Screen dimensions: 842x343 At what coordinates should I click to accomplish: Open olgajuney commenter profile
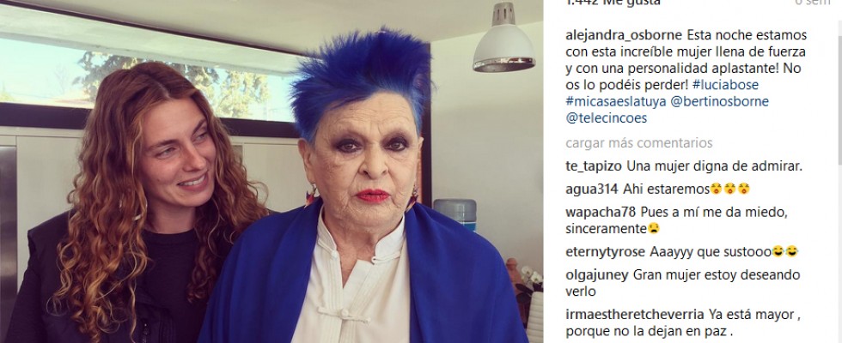point(596,275)
